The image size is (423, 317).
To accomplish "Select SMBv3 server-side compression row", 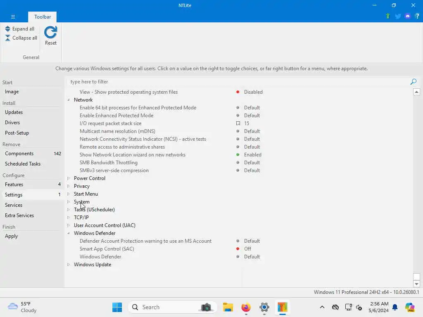I will pyautogui.click(x=114, y=170).
